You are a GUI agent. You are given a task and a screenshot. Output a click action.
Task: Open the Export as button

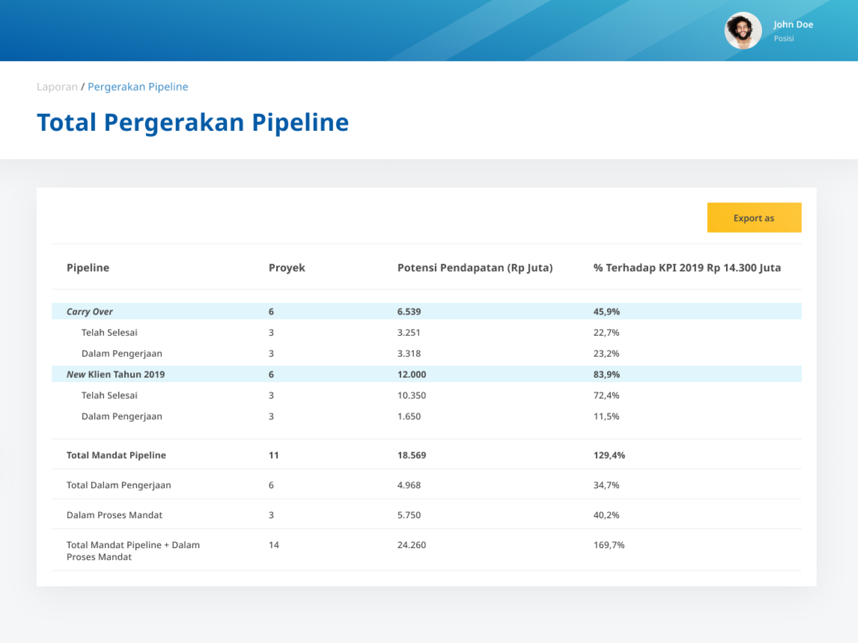pos(754,218)
